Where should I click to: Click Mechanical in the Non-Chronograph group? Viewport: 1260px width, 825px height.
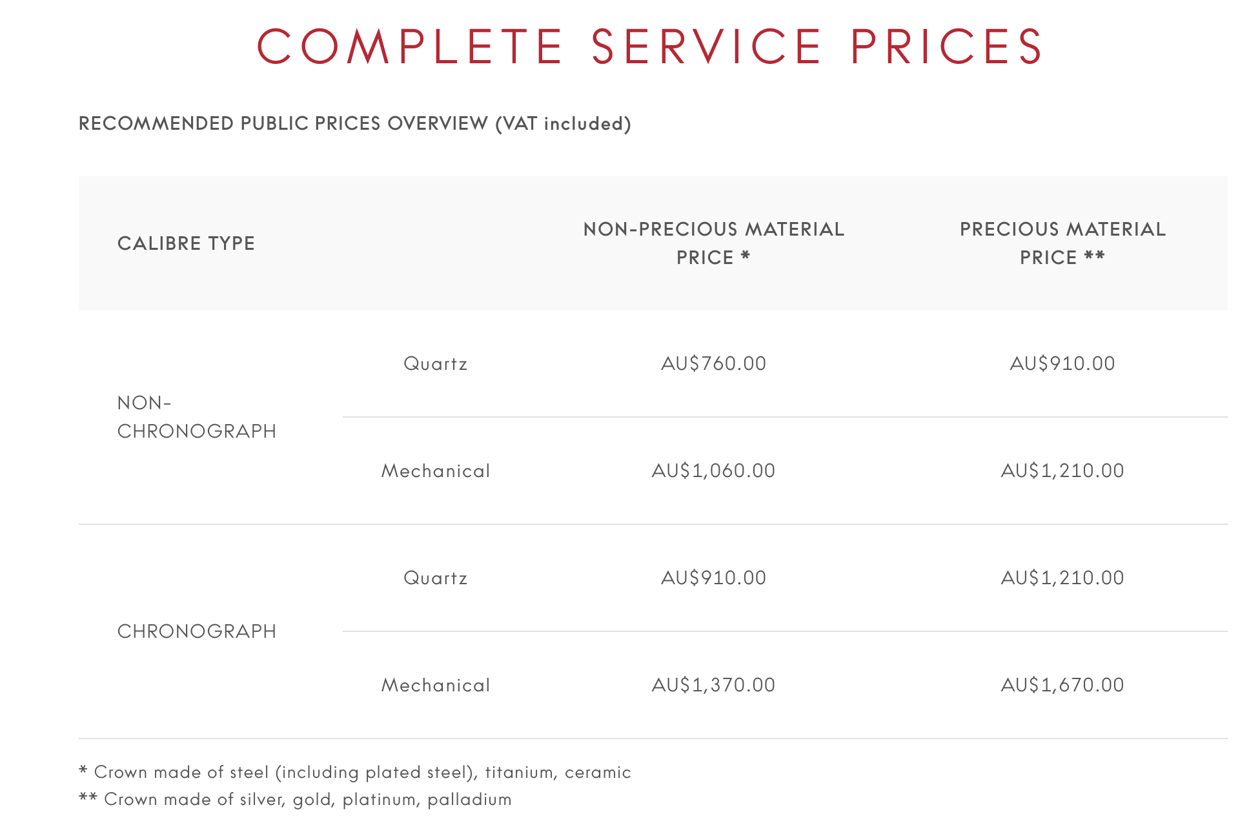click(436, 471)
